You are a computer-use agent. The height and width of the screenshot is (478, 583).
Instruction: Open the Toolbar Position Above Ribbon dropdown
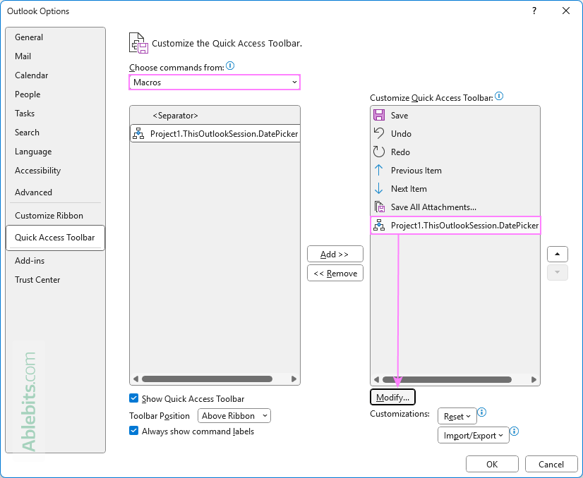(234, 415)
